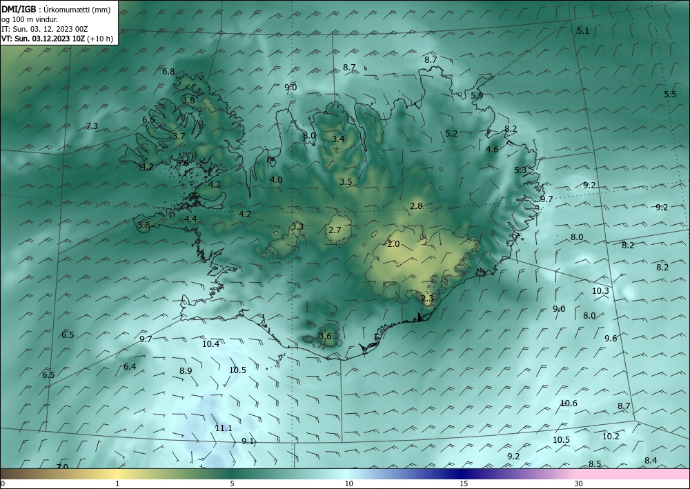
Task: Click the 10.6 value on the map
Action: click(569, 403)
